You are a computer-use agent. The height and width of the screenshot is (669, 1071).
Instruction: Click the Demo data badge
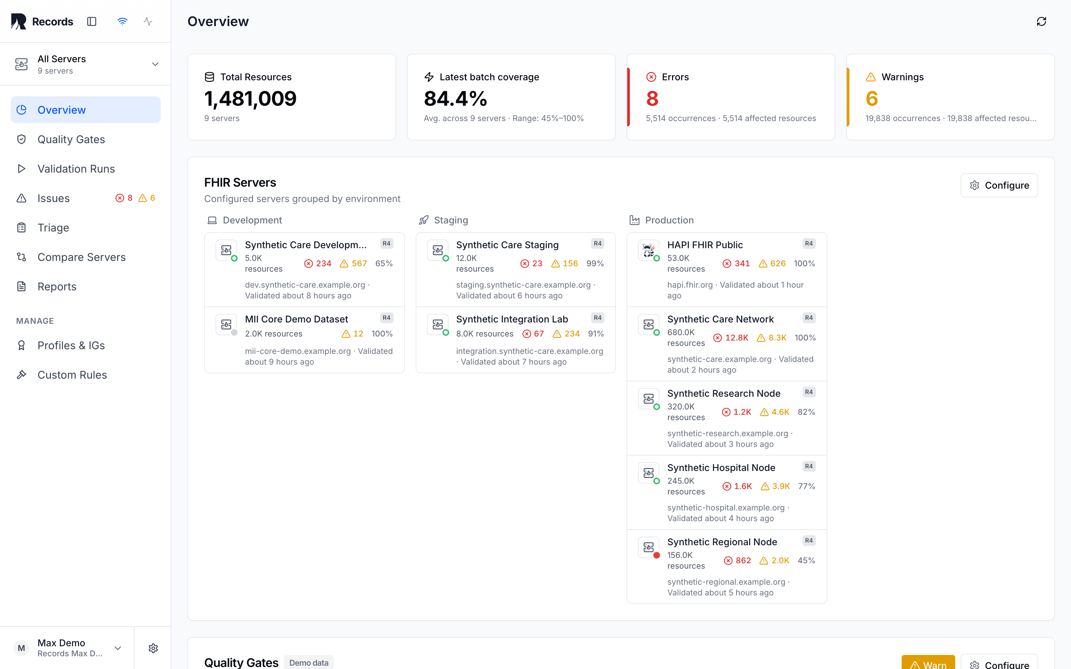tap(309, 662)
